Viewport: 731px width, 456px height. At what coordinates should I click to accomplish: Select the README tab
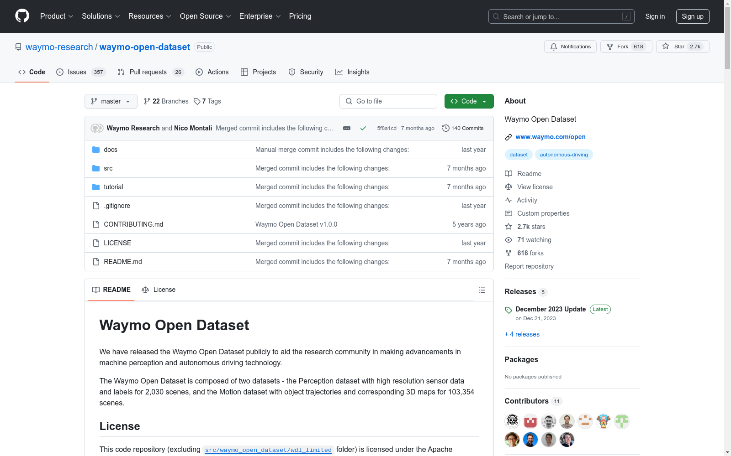pyautogui.click(x=111, y=290)
